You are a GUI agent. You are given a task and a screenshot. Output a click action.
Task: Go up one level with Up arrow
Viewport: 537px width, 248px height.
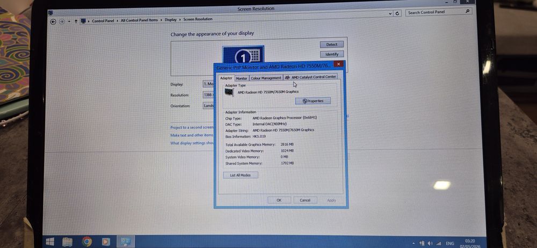click(x=76, y=21)
